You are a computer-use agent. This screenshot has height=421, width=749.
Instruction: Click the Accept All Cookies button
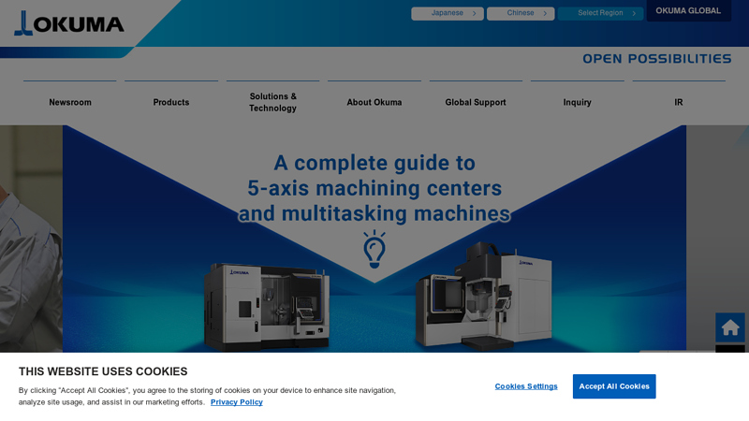coord(614,386)
